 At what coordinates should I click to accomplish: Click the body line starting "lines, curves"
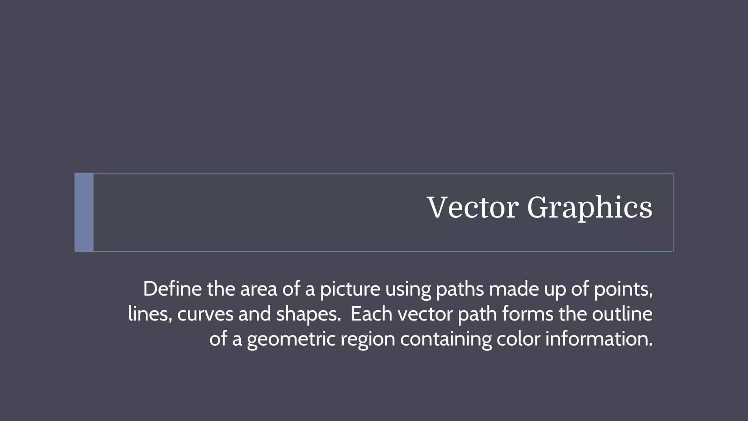tap(390, 314)
